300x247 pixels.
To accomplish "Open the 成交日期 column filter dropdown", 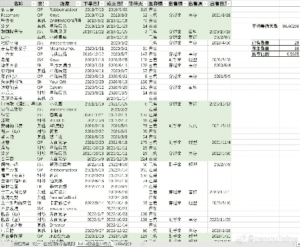I will click(x=125, y=4).
